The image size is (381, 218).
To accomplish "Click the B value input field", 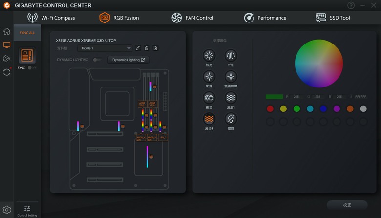I will coord(339,97).
